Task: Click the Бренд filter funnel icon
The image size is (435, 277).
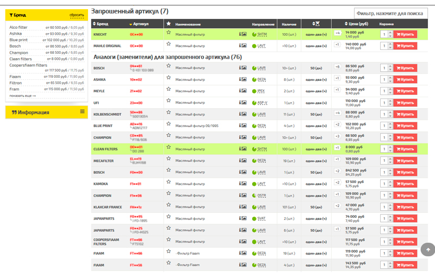Action: coord(11,15)
